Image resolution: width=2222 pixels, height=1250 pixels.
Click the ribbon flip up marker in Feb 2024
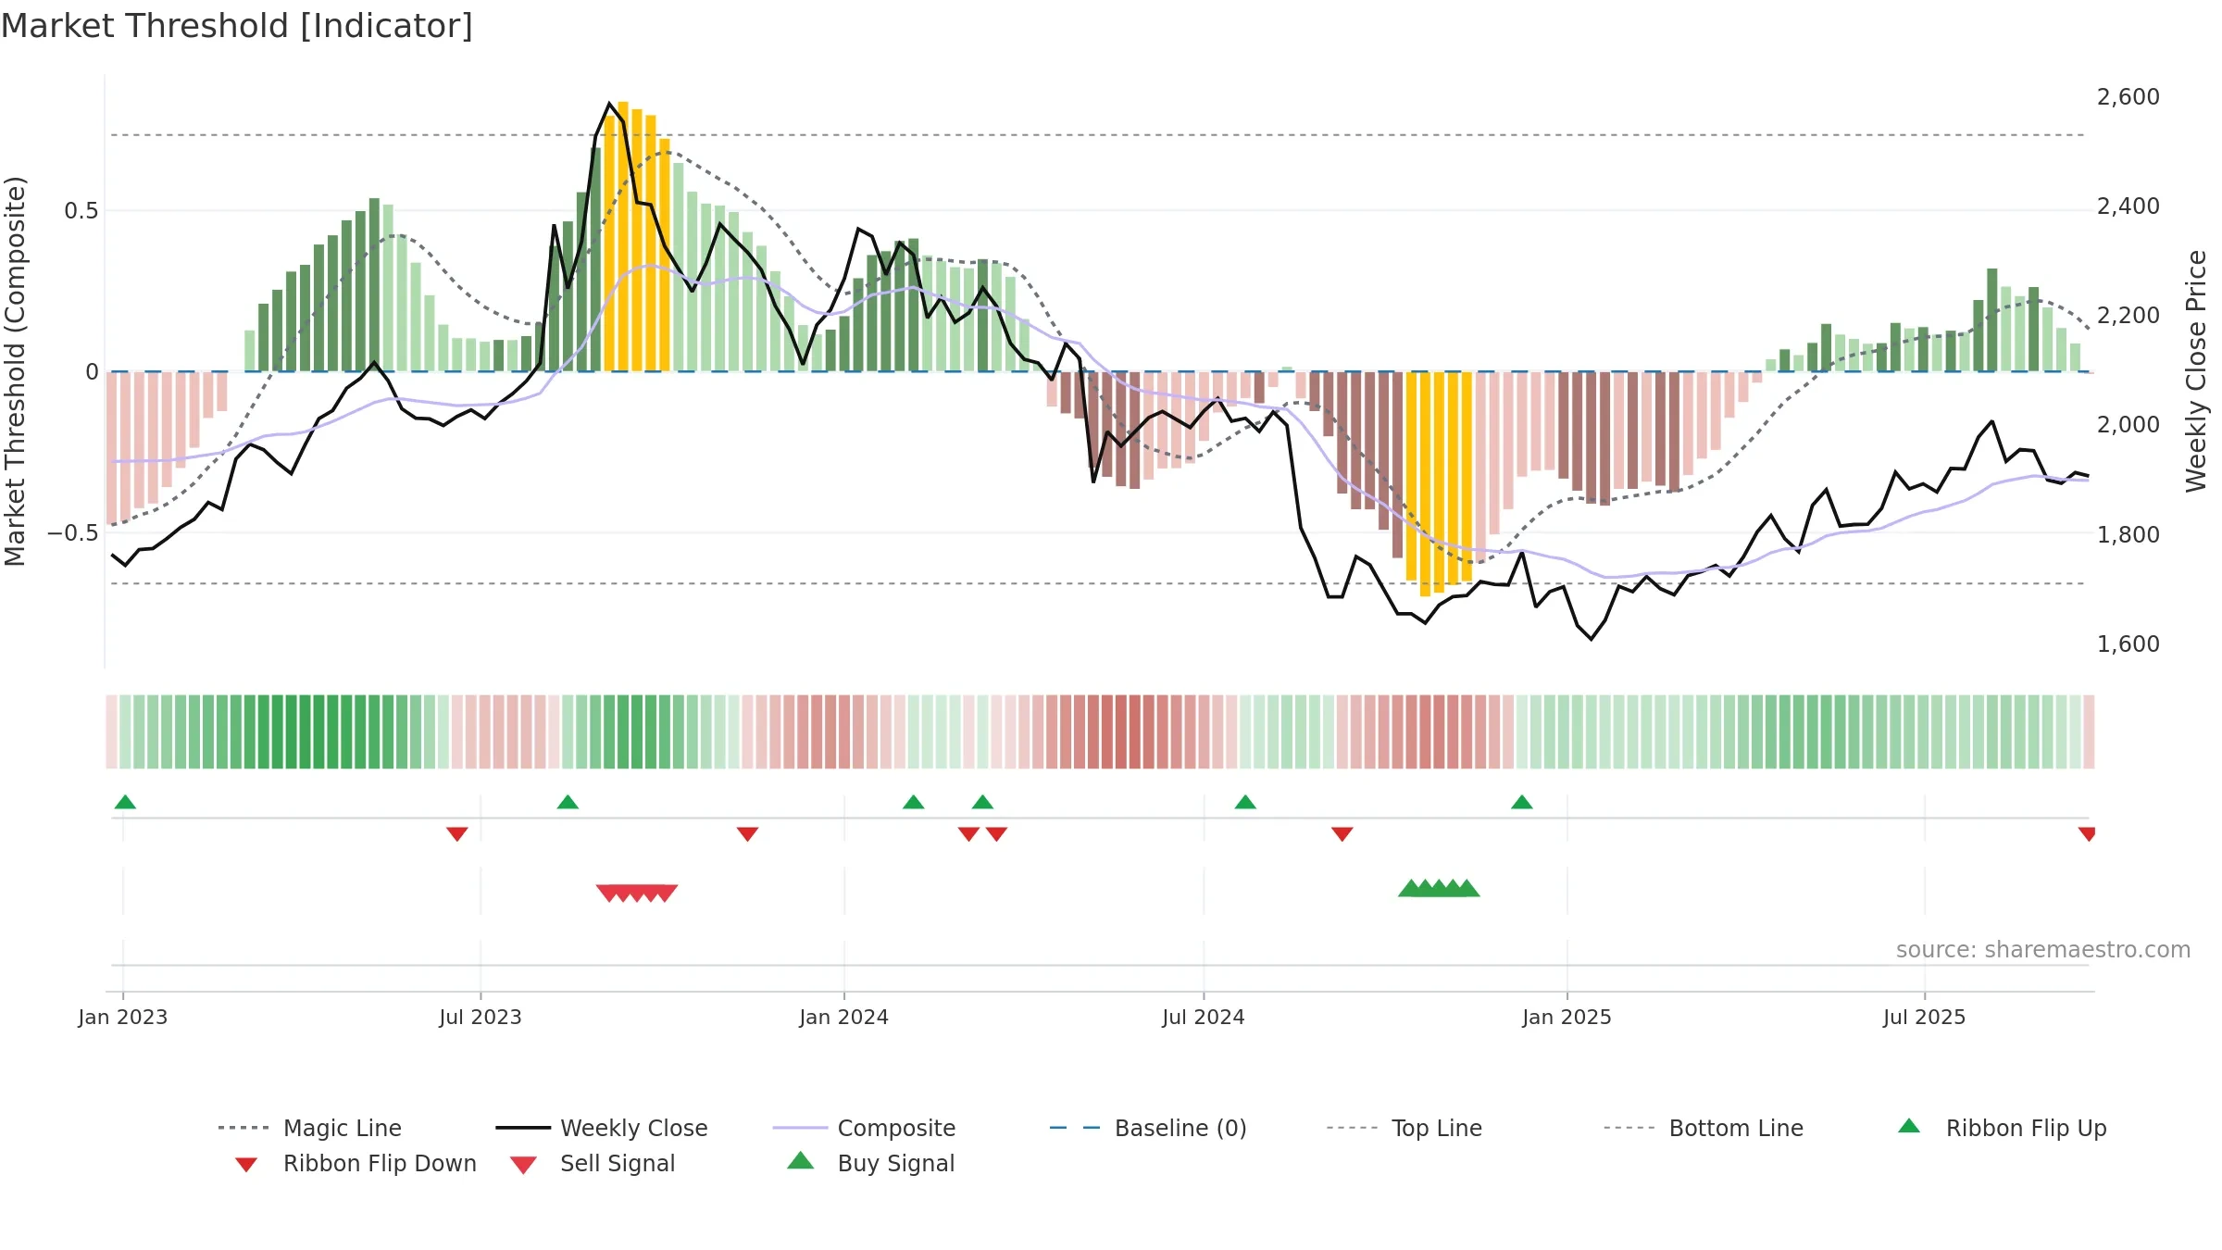914,802
